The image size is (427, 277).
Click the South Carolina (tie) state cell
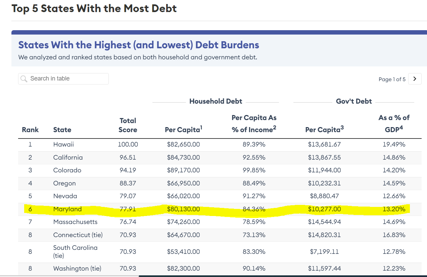75,252
